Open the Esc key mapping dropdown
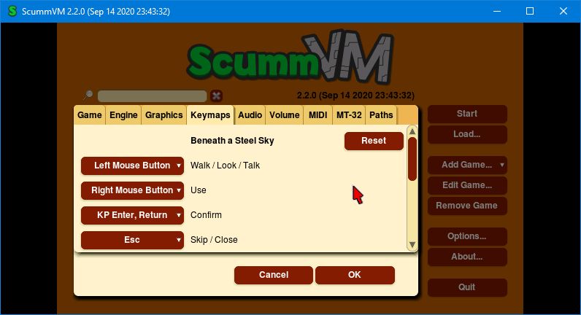 132,240
